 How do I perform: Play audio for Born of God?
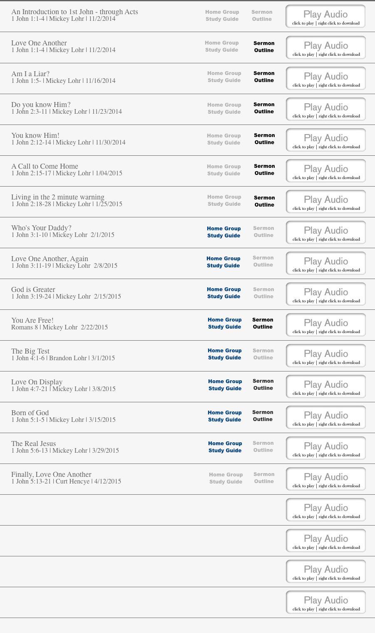pos(325,417)
